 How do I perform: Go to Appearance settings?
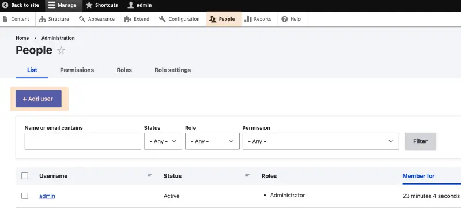[96, 19]
